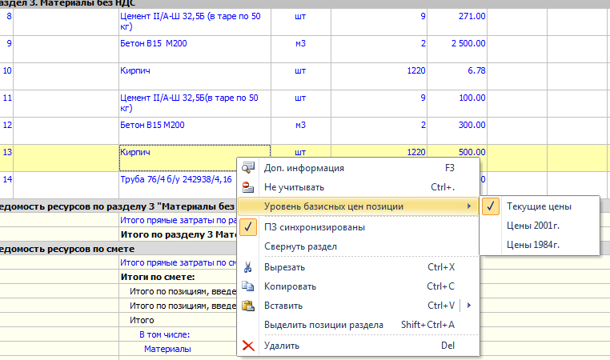This screenshot has width=610, height=360.
Task: Choose Свернуть раздел in context menu
Action: click(x=300, y=246)
